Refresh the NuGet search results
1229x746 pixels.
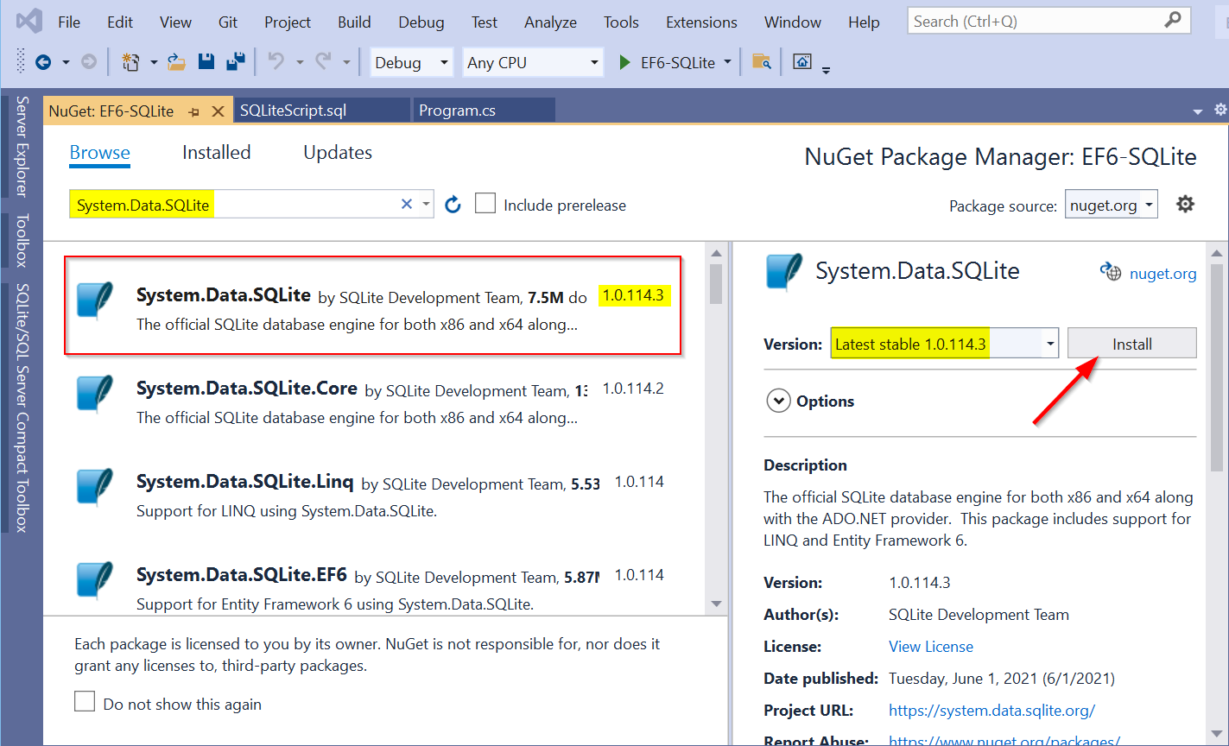point(453,204)
